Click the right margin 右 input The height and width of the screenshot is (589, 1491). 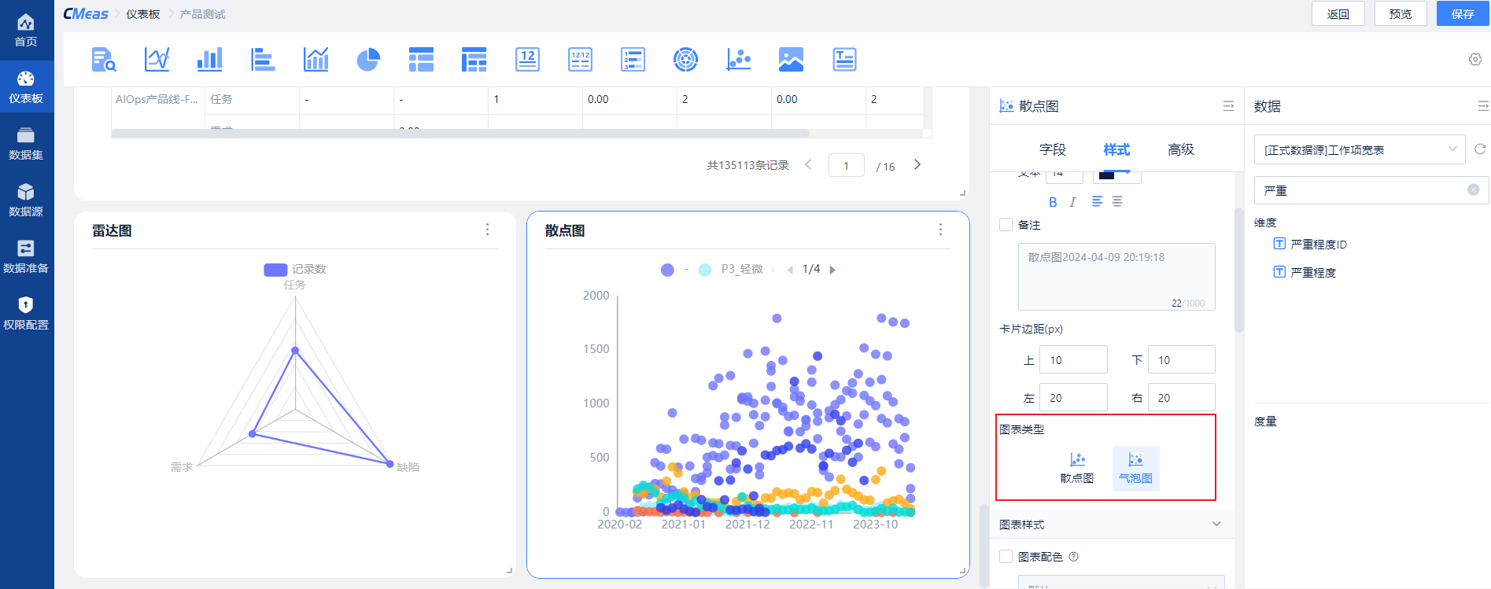[1181, 397]
